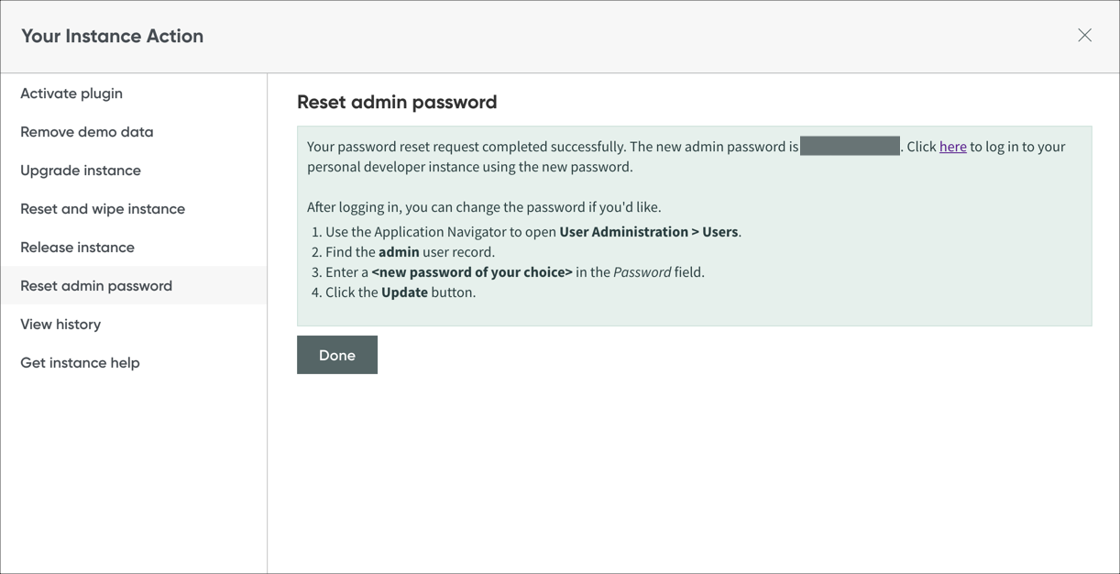Select Get instance help
The width and height of the screenshot is (1120, 574).
click(80, 362)
